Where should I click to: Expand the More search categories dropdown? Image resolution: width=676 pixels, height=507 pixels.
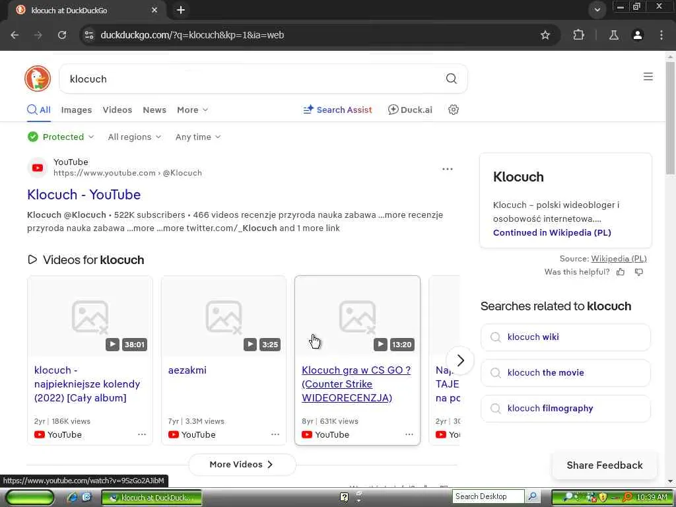click(192, 110)
